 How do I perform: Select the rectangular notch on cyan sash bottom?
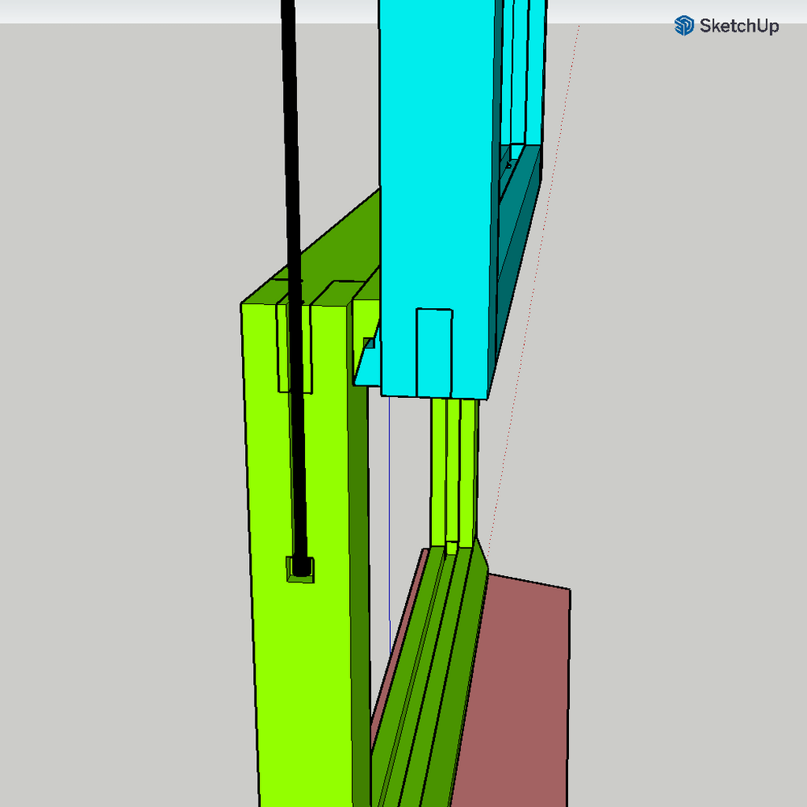point(434,353)
